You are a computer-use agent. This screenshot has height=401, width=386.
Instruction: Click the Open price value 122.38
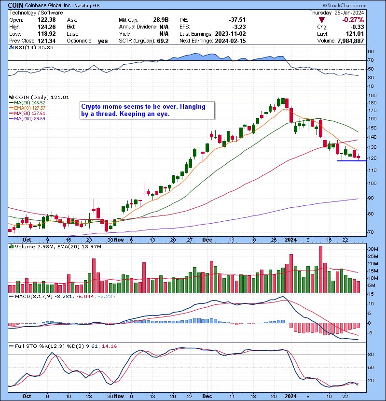pyautogui.click(x=47, y=20)
